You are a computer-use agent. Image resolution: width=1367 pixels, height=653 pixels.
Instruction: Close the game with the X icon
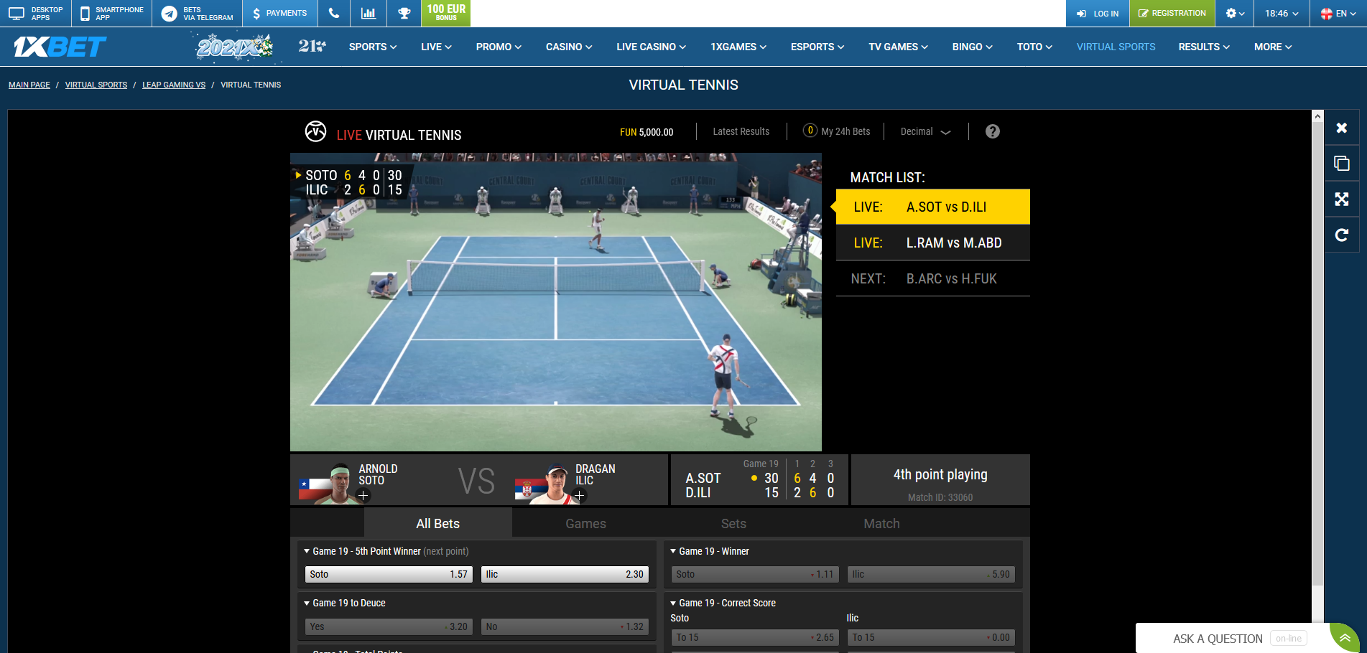click(1342, 128)
